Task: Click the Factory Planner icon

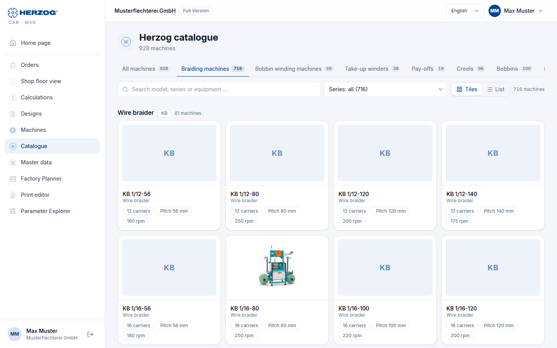Action: 13,179
